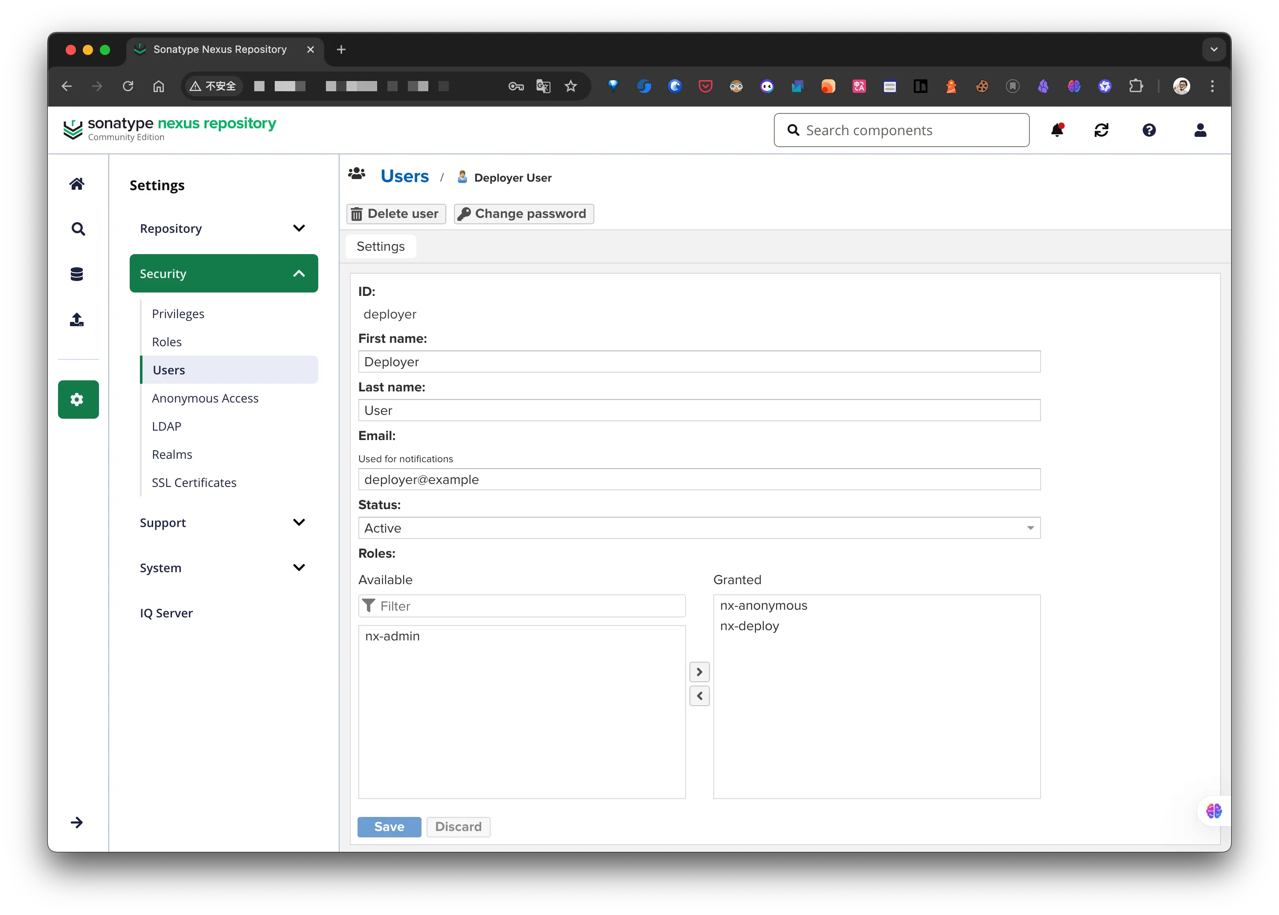Click the Change password button

tap(523, 214)
